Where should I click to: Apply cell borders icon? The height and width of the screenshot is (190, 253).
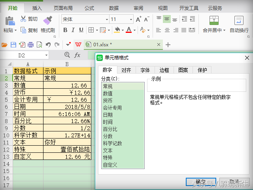click(x=91, y=30)
